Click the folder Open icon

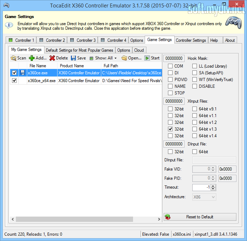tap(124, 58)
